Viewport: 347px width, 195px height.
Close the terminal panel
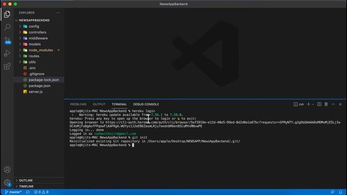click(x=340, y=104)
